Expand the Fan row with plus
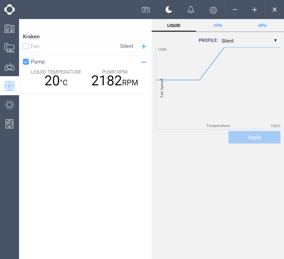The height and width of the screenshot is (259, 284). click(x=144, y=46)
